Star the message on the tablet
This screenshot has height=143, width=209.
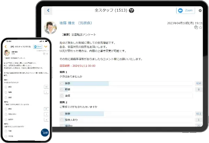click(201, 27)
